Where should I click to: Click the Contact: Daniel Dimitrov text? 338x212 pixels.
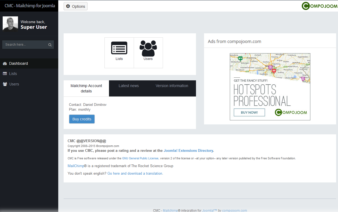click(88, 105)
